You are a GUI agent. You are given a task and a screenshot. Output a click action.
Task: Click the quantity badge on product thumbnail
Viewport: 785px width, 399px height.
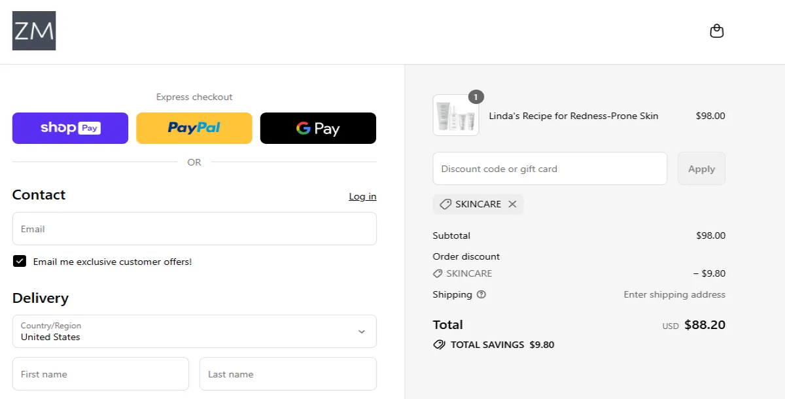476,97
